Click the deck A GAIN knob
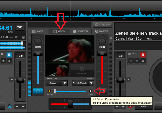 38,42
